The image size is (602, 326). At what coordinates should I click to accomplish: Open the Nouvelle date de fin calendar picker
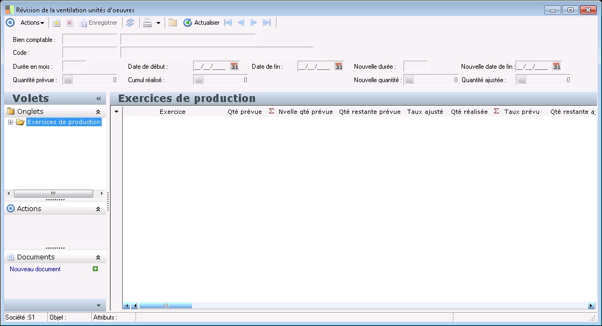[x=556, y=66]
